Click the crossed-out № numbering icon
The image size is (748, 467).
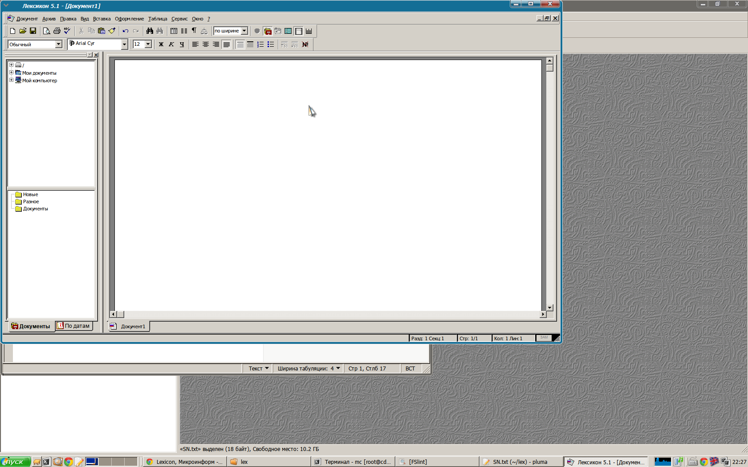pos(305,44)
